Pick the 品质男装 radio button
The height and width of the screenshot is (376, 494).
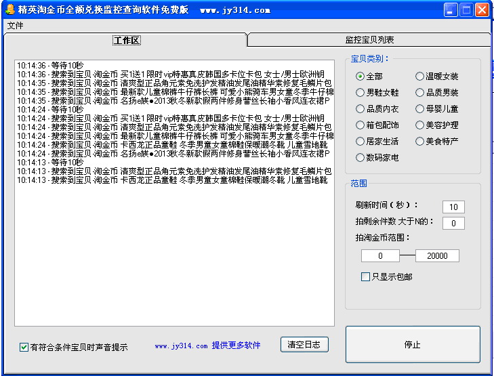(419, 92)
